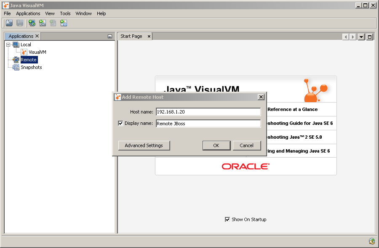This screenshot has height=248, width=379.
Task: Open Troubleshooting Java 2 SE 5.0 link
Action: [294, 137]
